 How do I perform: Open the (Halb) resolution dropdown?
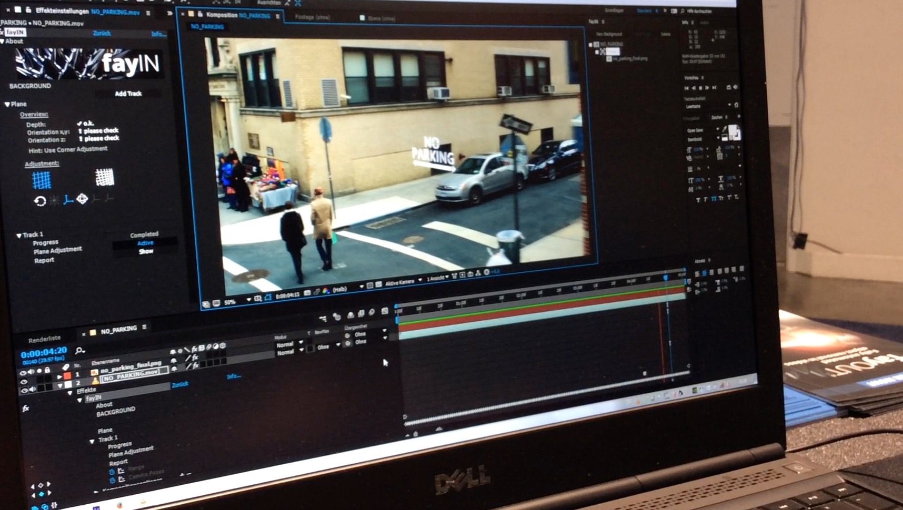click(348, 288)
